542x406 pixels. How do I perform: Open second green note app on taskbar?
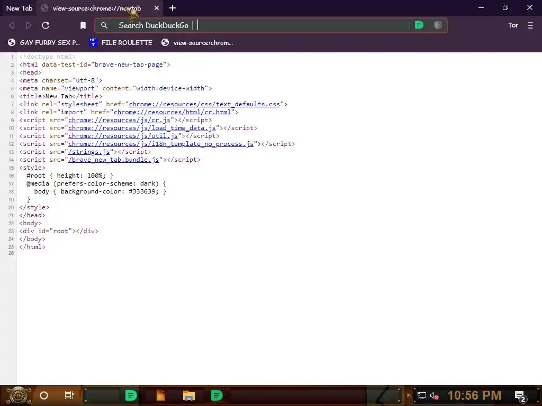pos(216,395)
